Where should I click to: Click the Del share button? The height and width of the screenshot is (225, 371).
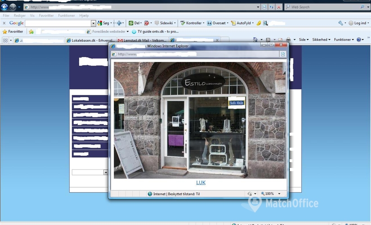[134, 23]
